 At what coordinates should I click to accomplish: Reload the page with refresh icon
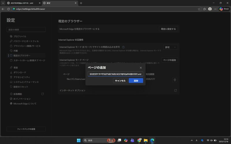point(8,9)
